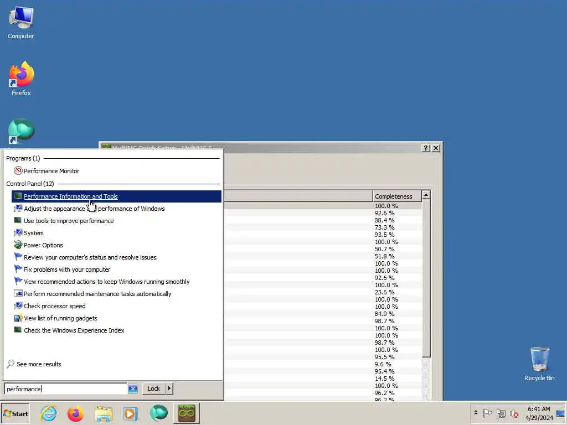Screen dimensions: 567x425
Task: Select the row with 93.5 % completeness
Action: pos(323,235)
